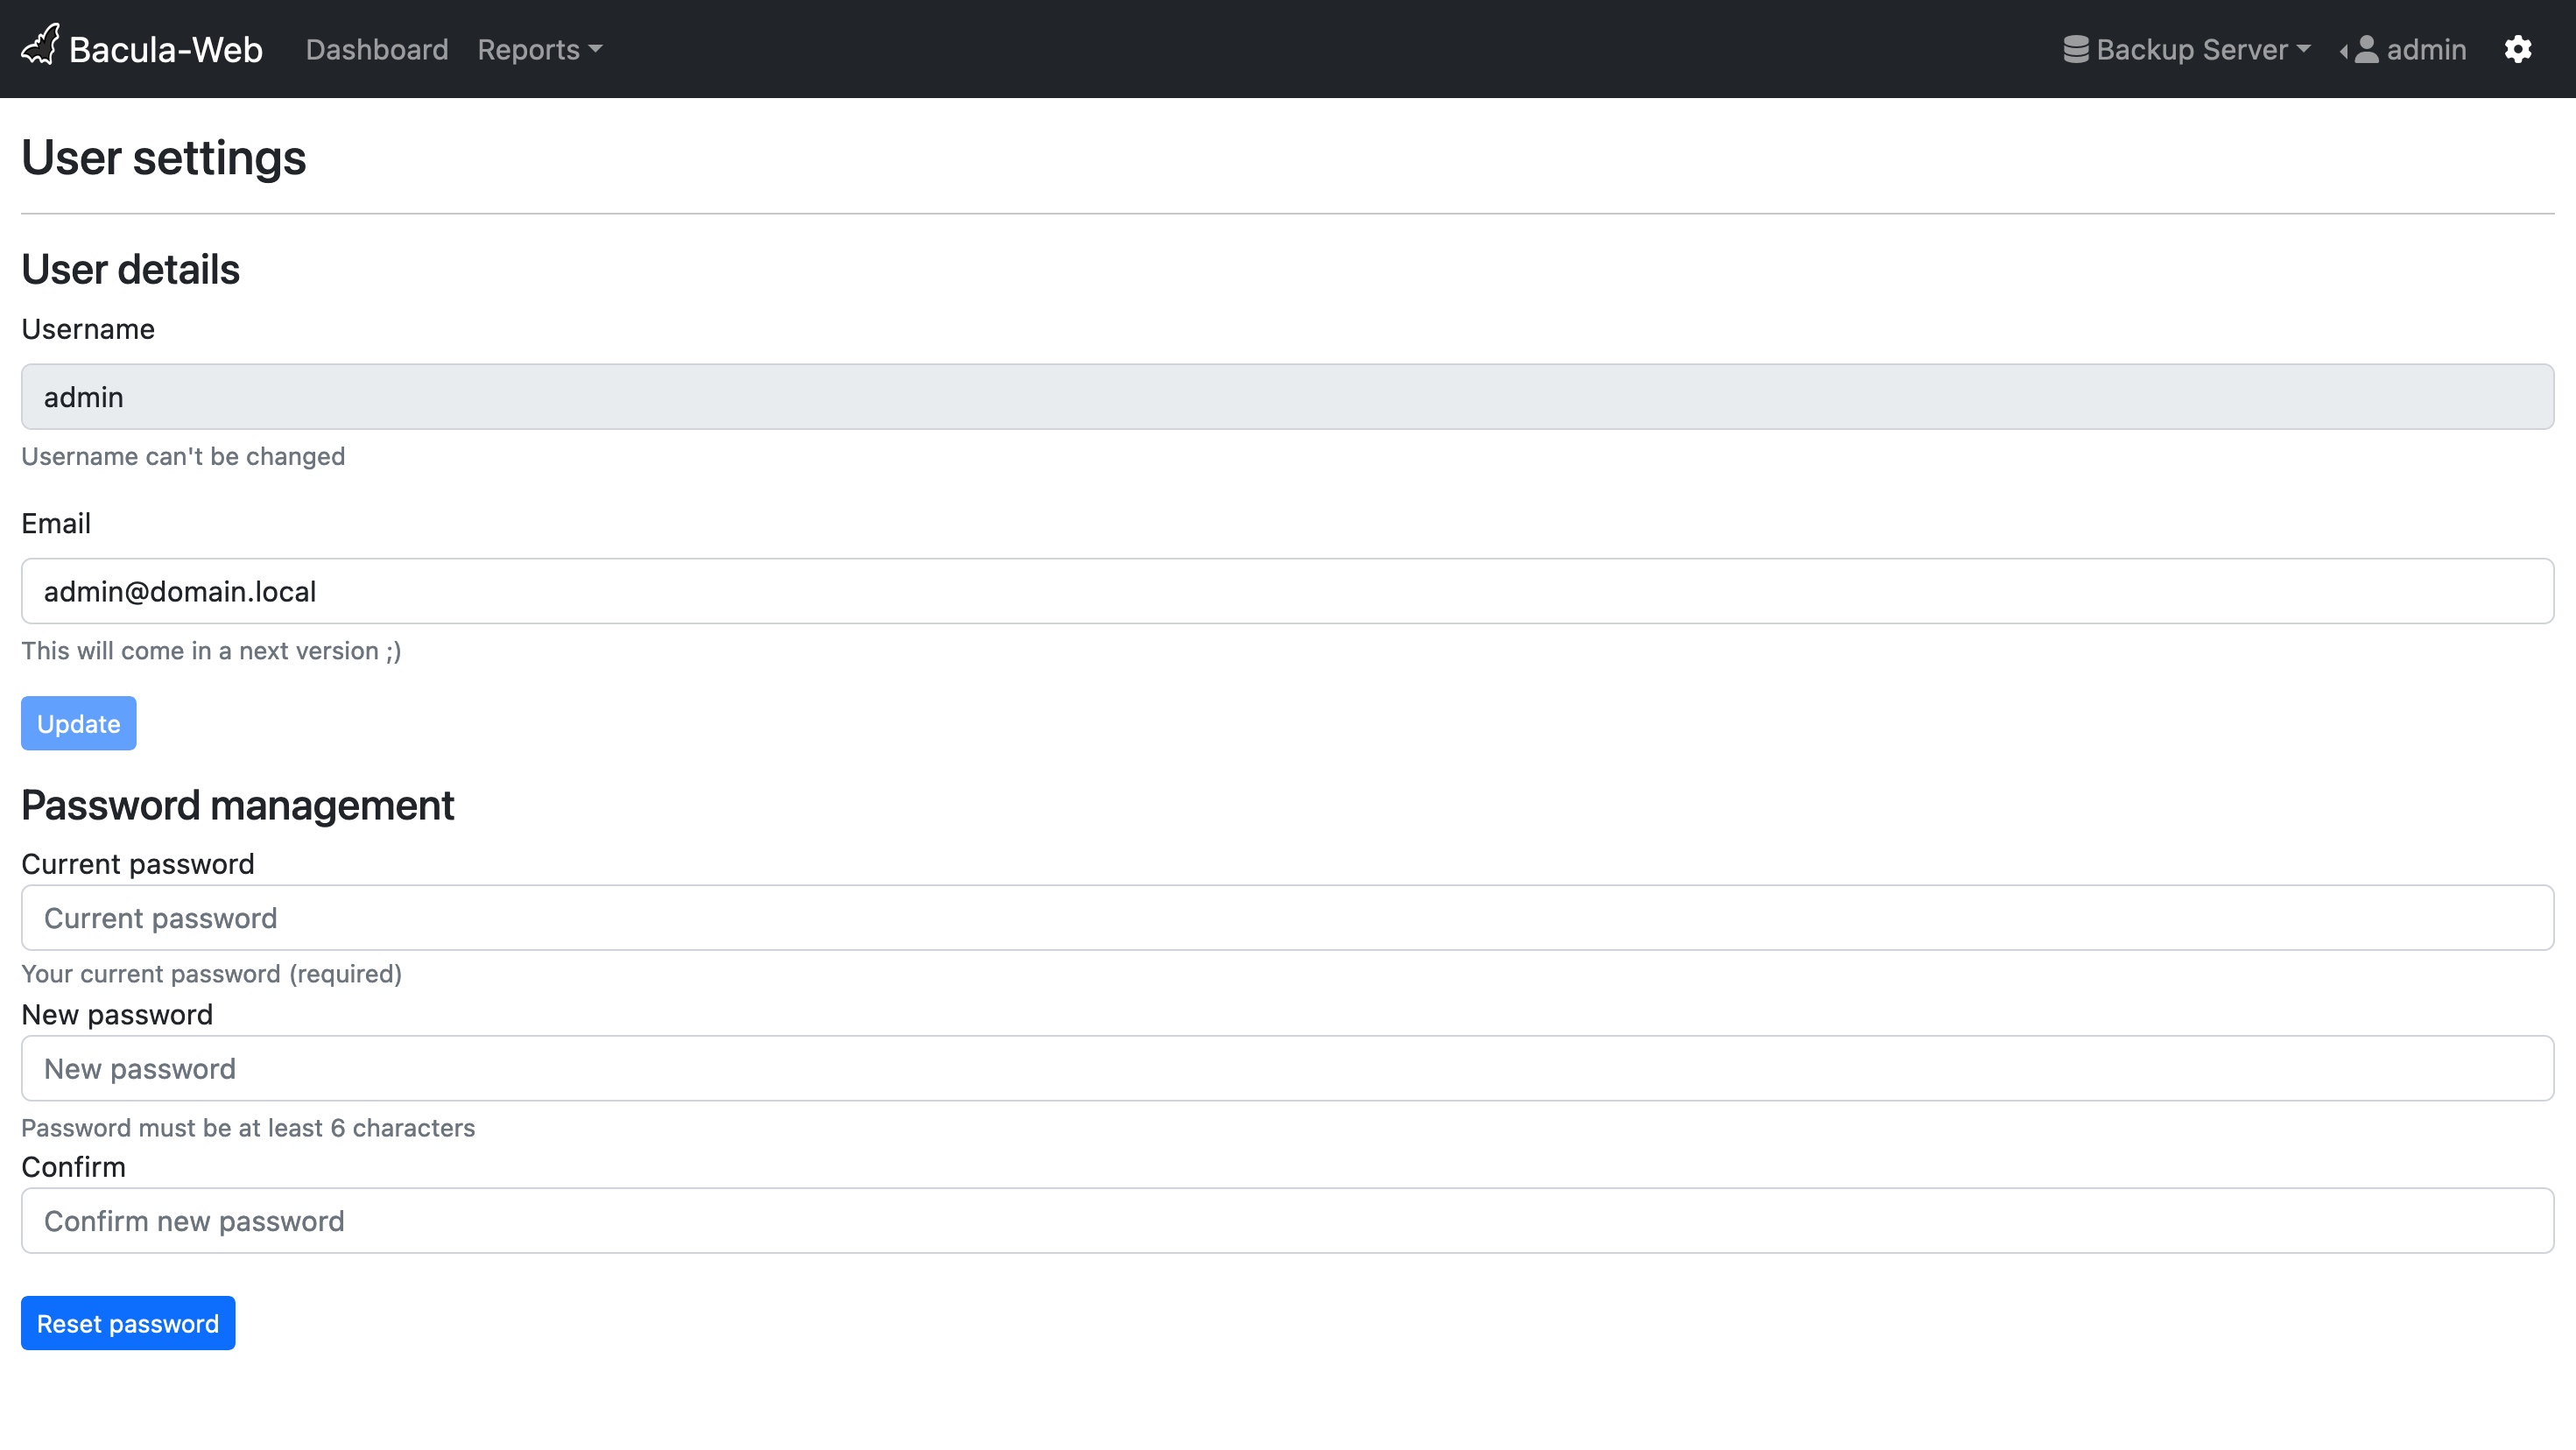Click the 'Password management' section heading
The height and width of the screenshot is (1450, 2576).
238,805
